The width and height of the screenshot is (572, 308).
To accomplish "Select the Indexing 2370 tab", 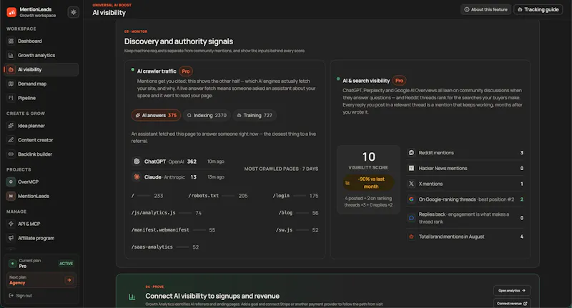I will click(207, 115).
